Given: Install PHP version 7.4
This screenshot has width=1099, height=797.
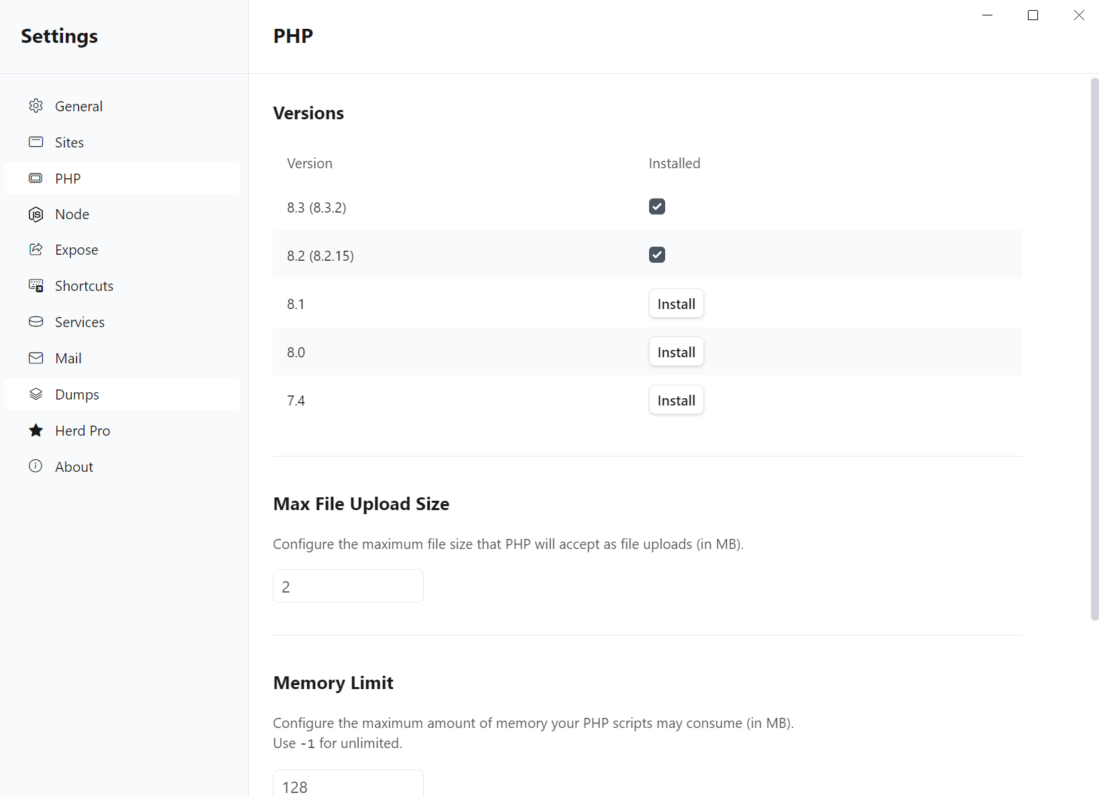Looking at the screenshot, I should 676,400.
